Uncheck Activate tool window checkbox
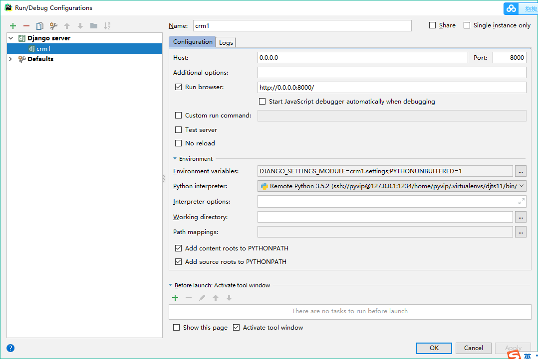 (x=236, y=328)
